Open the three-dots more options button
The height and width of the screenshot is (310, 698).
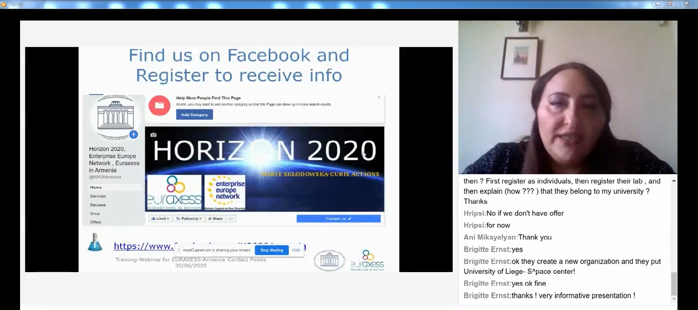tap(231, 219)
